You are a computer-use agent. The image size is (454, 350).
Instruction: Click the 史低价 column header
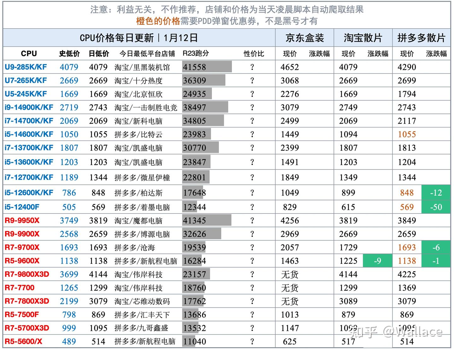(x=69, y=53)
